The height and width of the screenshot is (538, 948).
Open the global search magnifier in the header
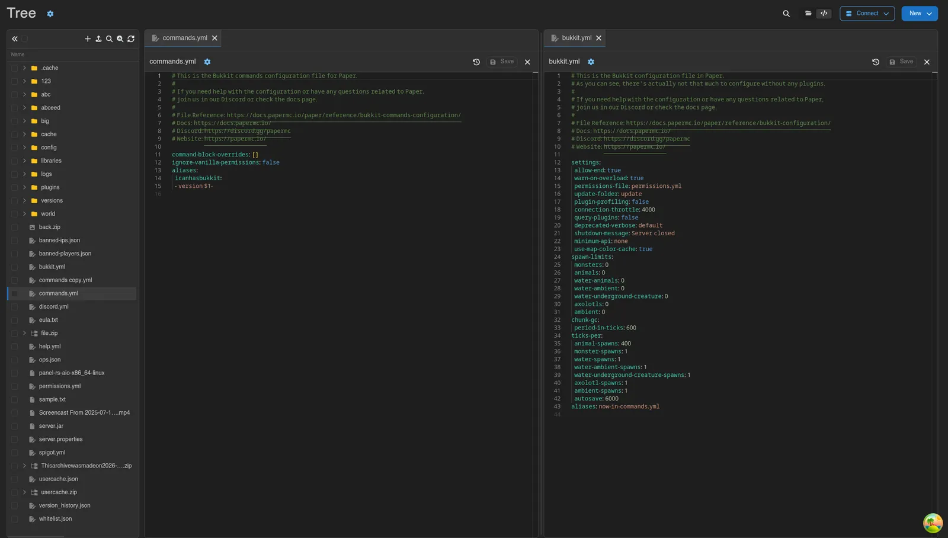click(x=786, y=14)
